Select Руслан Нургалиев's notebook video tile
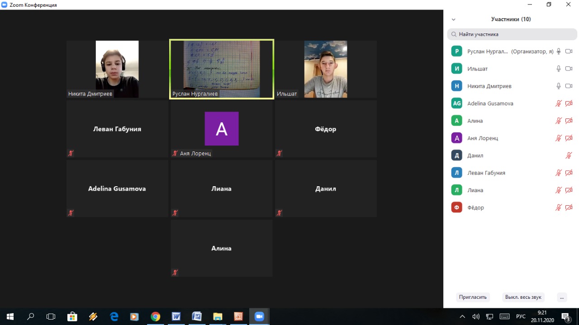Viewport: 579px width, 325px height. click(222, 69)
